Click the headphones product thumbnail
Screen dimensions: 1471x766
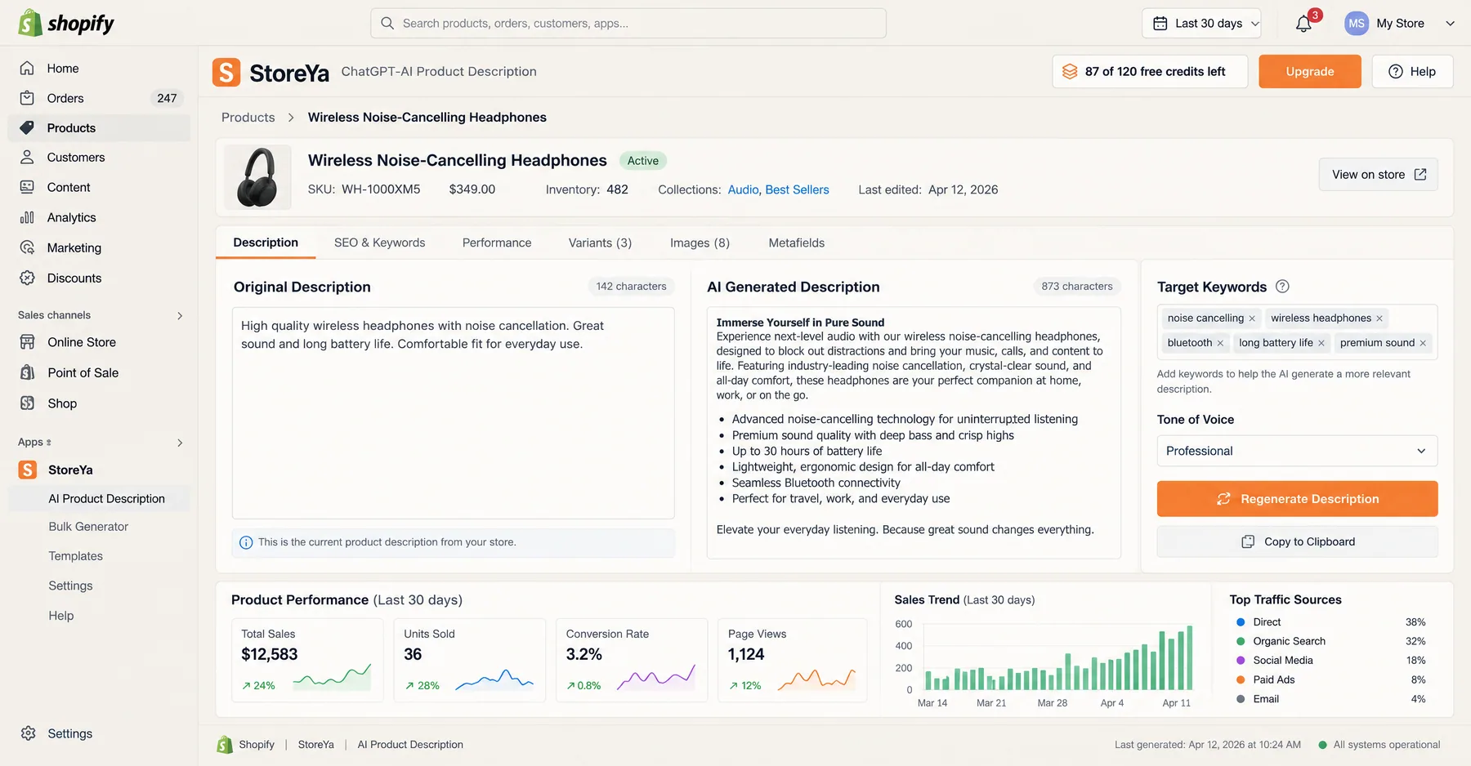257,177
